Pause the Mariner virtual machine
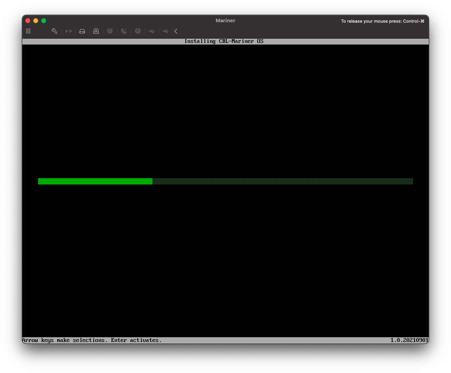Viewport: 451px width, 373px height. pyautogui.click(x=28, y=31)
